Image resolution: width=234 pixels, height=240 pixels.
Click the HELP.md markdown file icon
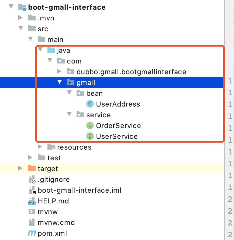pyautogui.click(x=32, y=201)
